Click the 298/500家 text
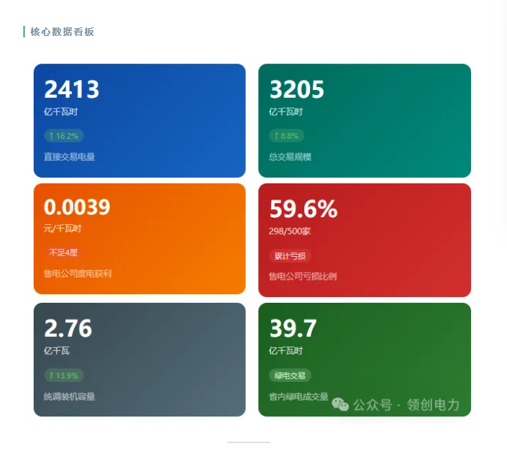 point(290,231)
